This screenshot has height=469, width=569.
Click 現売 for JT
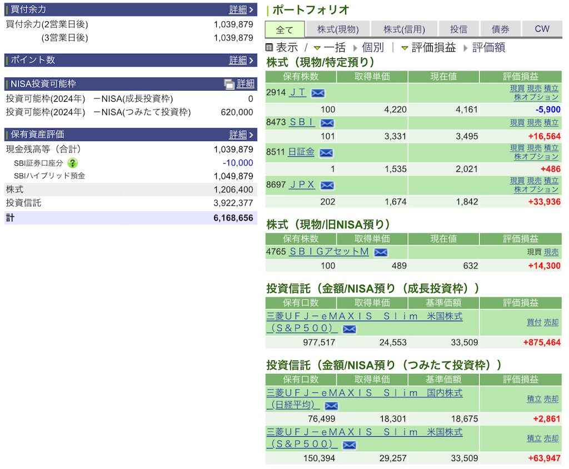[x=534, y=88]
